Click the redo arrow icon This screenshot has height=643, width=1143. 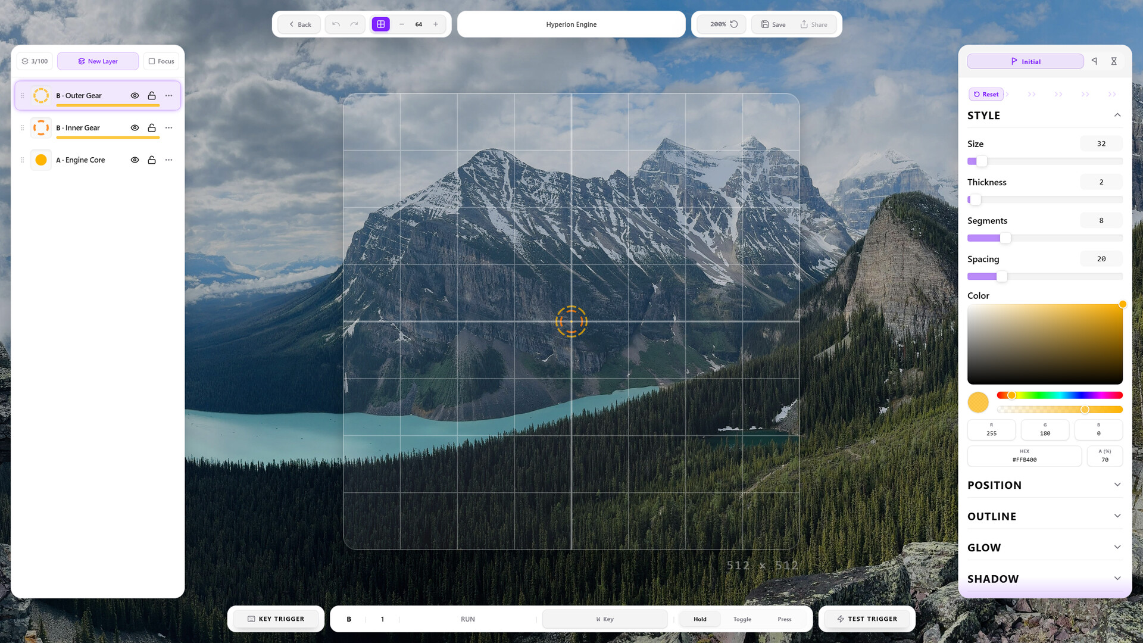tap(354, 24)
